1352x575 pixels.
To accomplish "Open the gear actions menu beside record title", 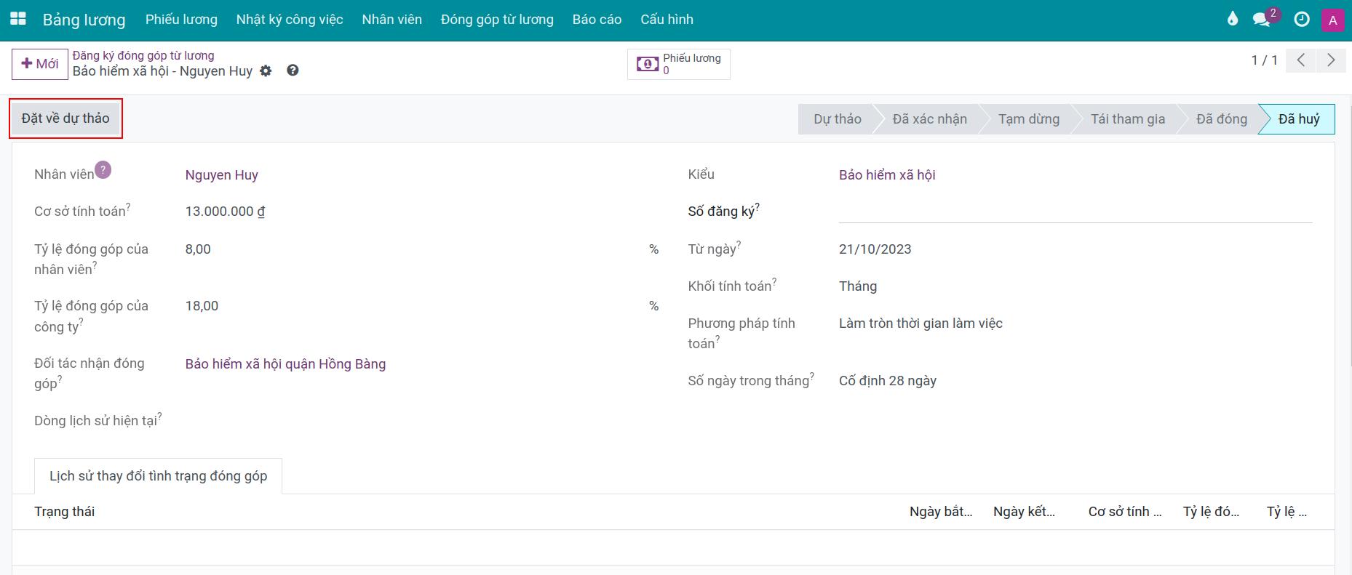I will coord(266,71).
